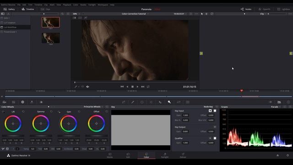Select the Stills 1 album
The height and width of the screenshot is (165, 293).
[15, 18]
